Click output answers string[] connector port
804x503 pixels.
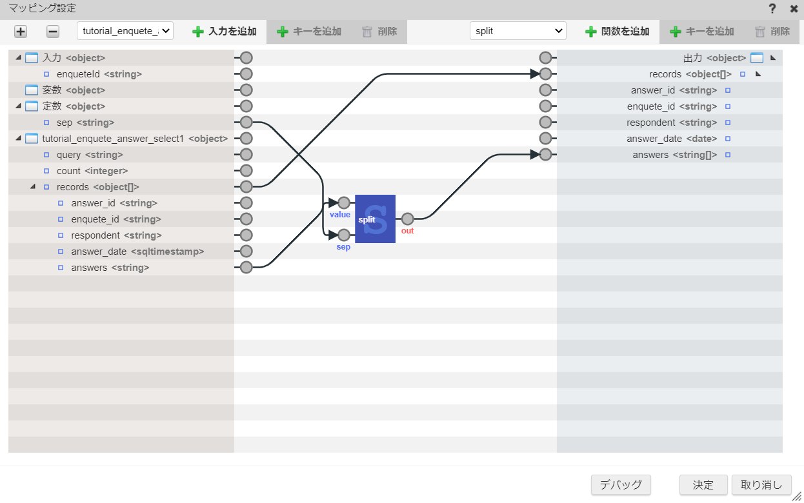point(545,155)
